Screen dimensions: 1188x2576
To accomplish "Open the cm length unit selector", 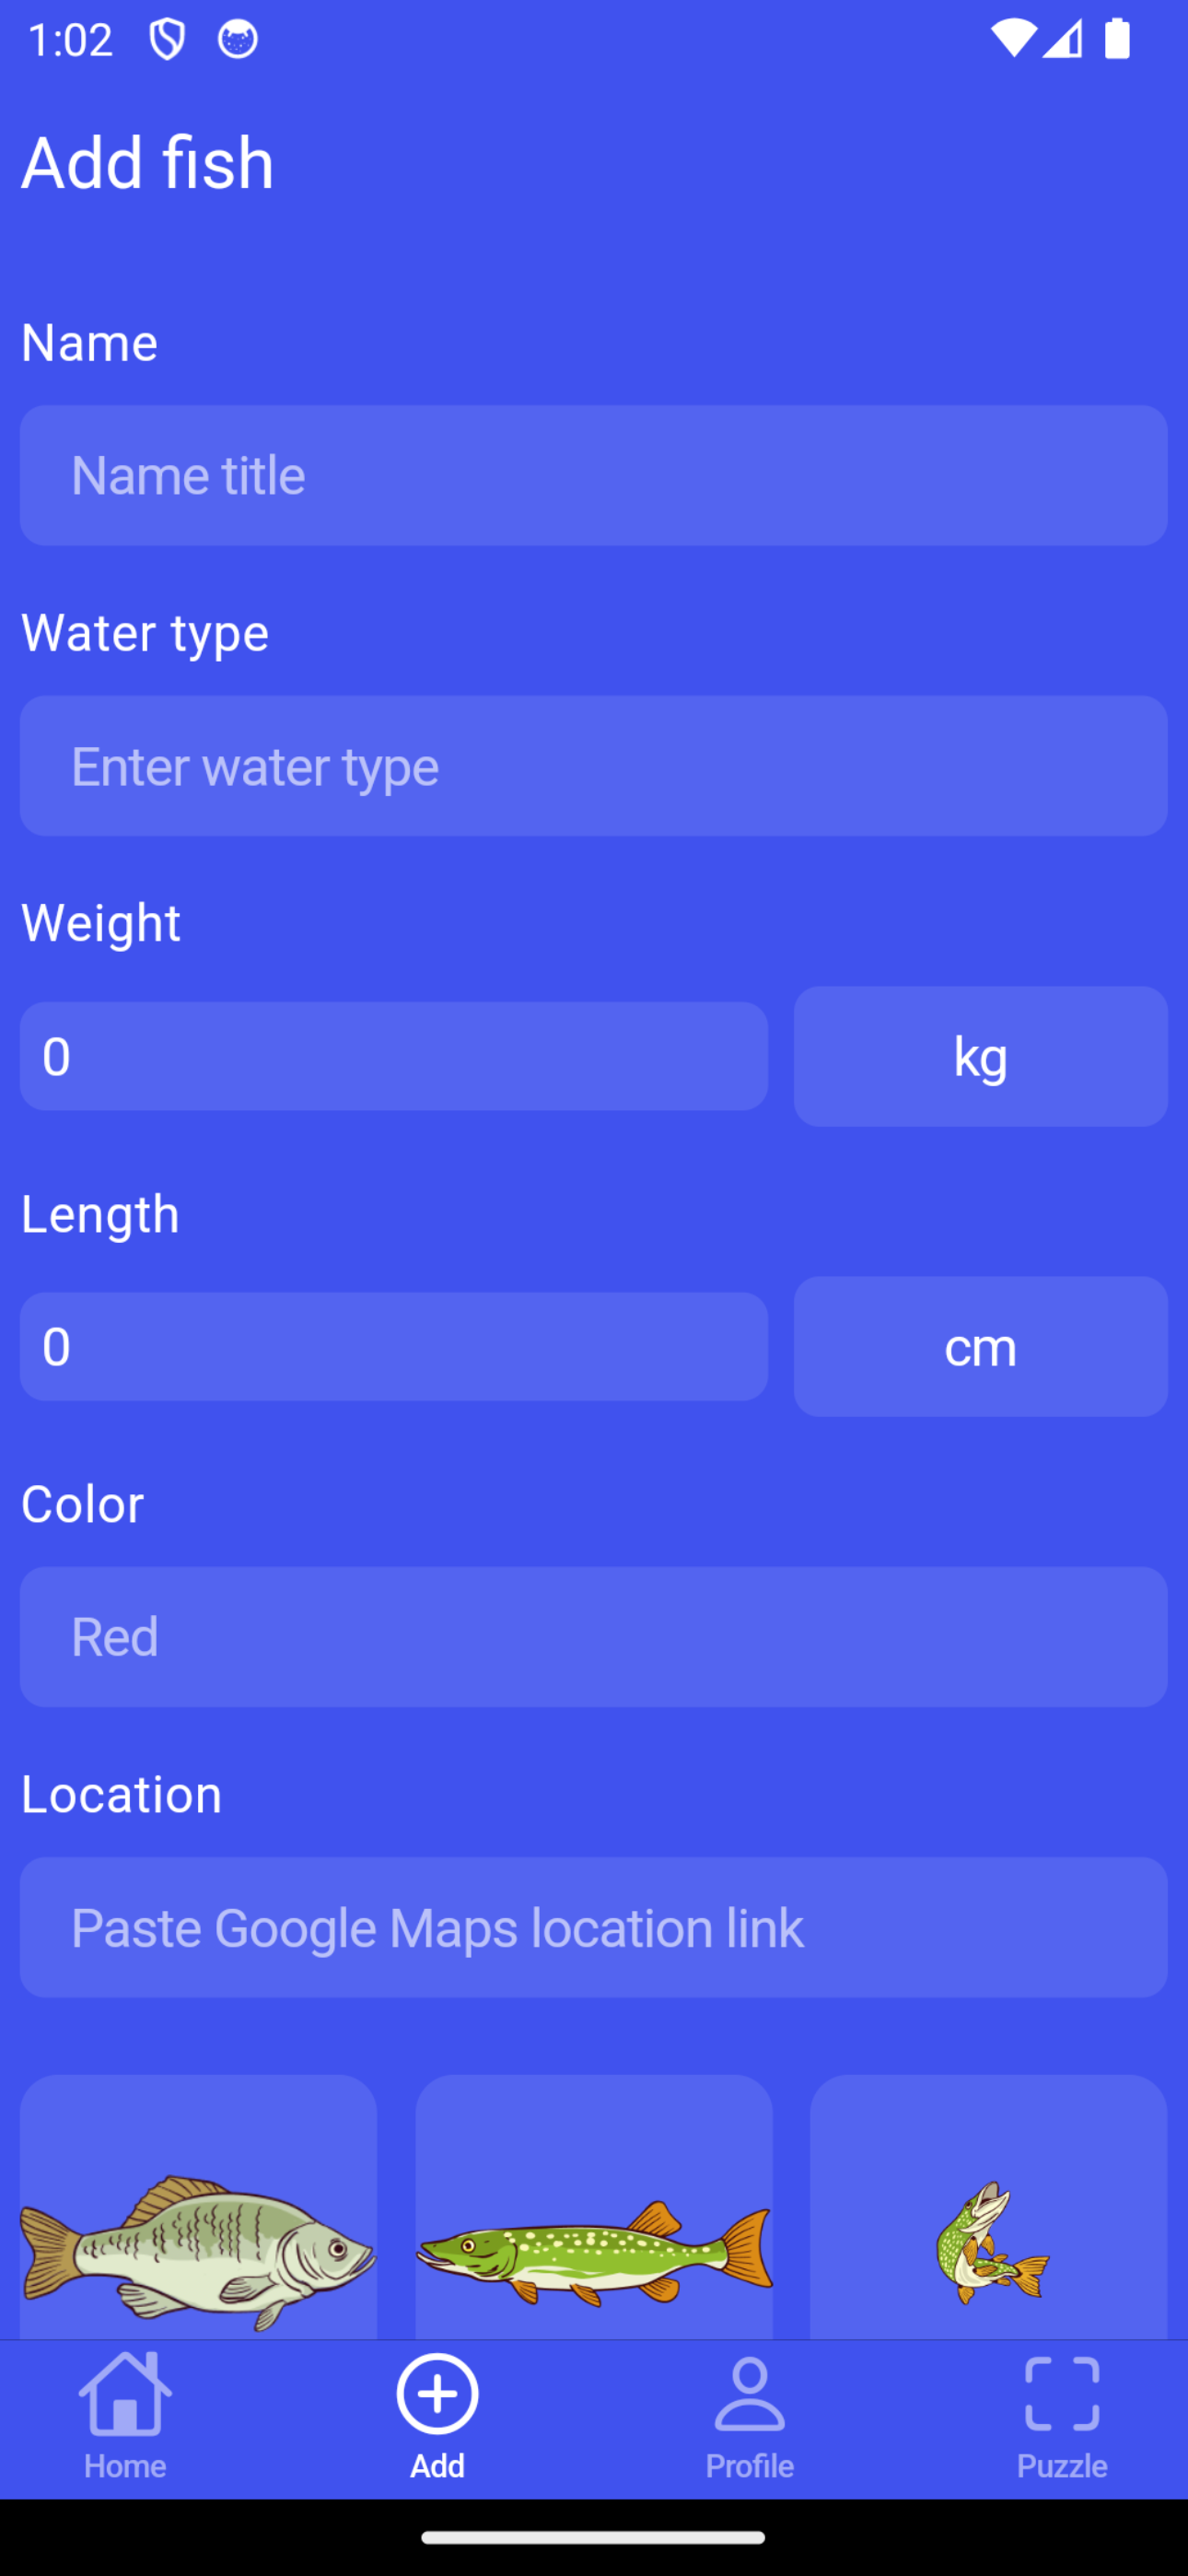I will point(980,1346).
